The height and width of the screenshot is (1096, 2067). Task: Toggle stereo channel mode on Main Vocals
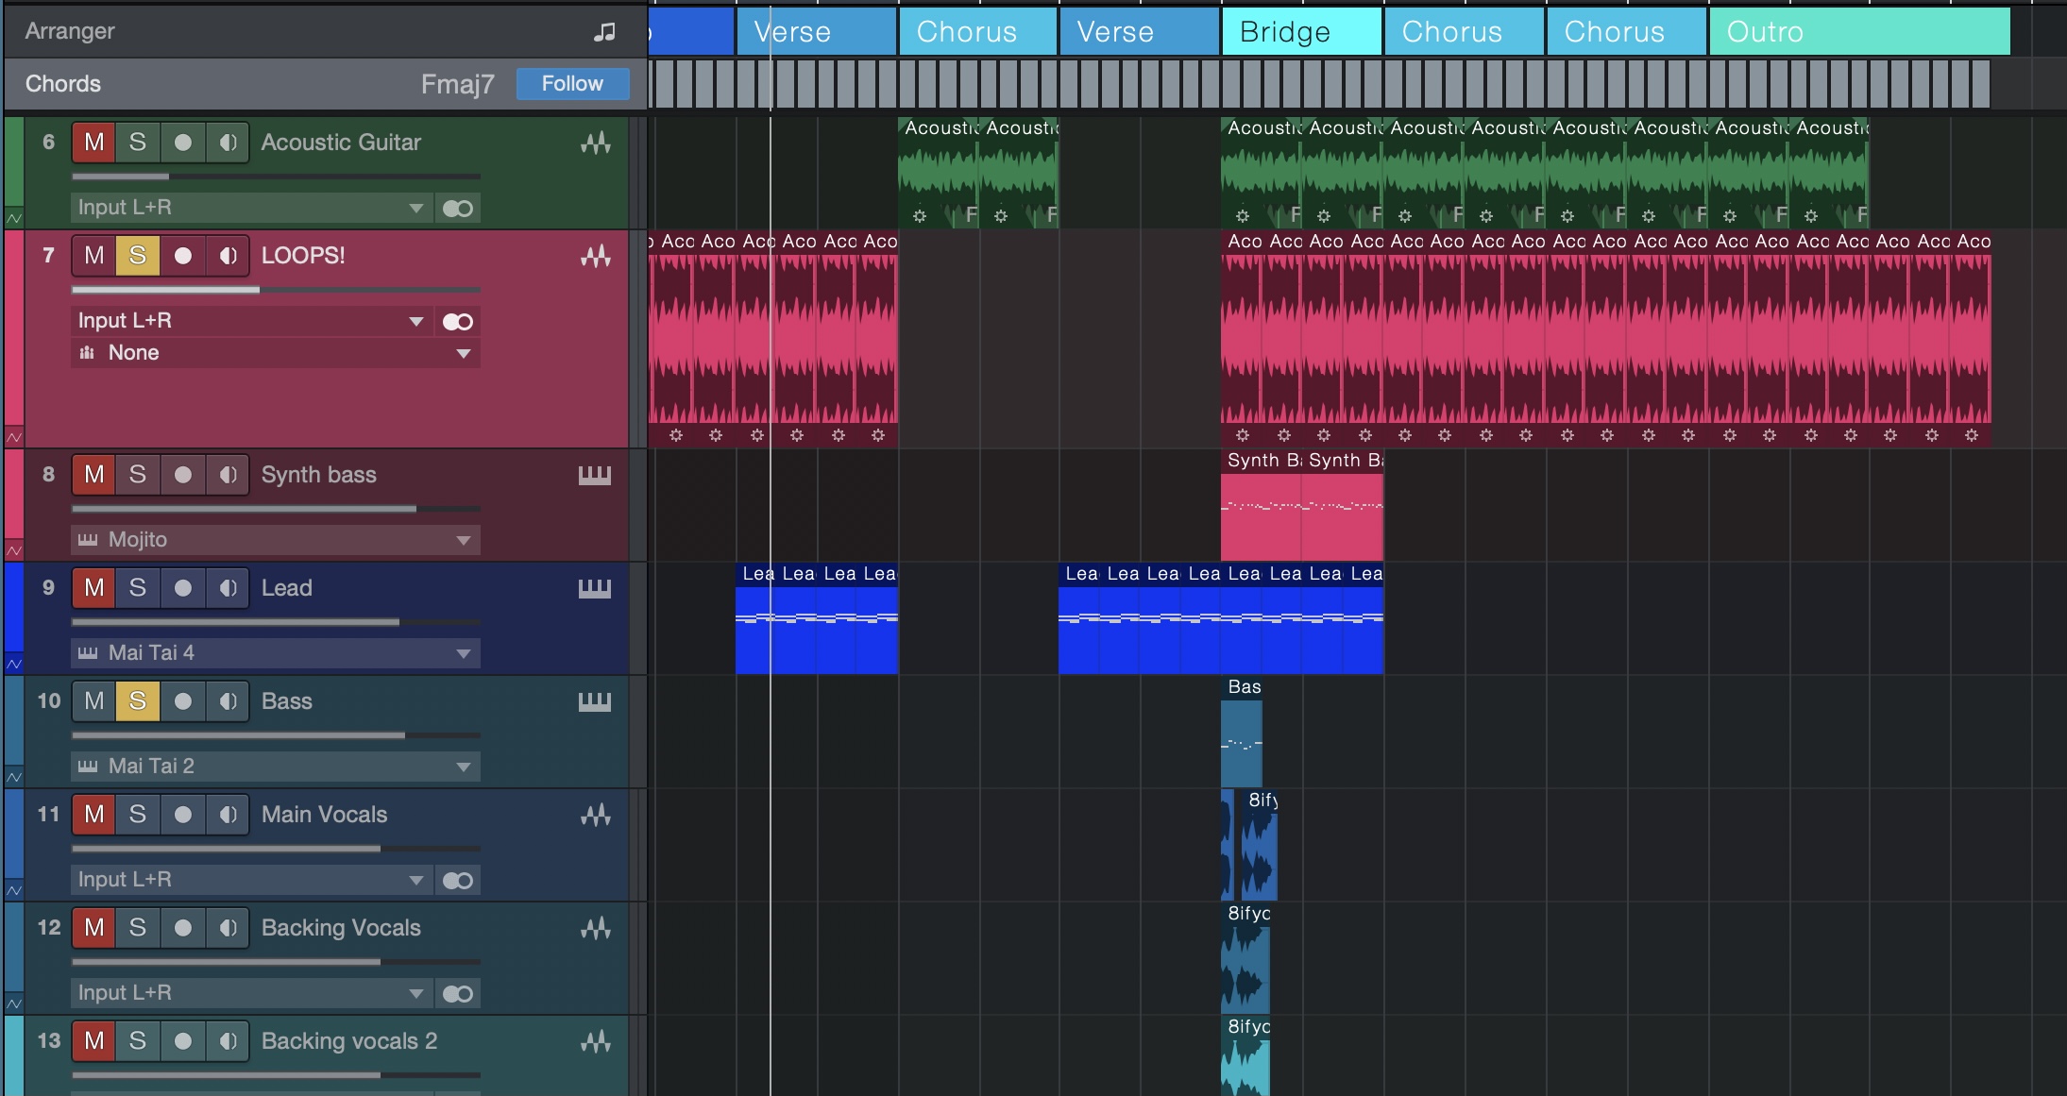pos(458,881)
